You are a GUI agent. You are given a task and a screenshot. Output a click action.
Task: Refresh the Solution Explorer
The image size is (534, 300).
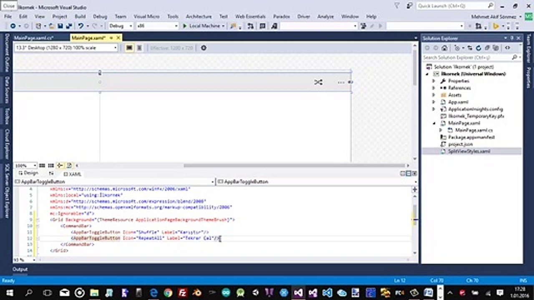(479, 48)
